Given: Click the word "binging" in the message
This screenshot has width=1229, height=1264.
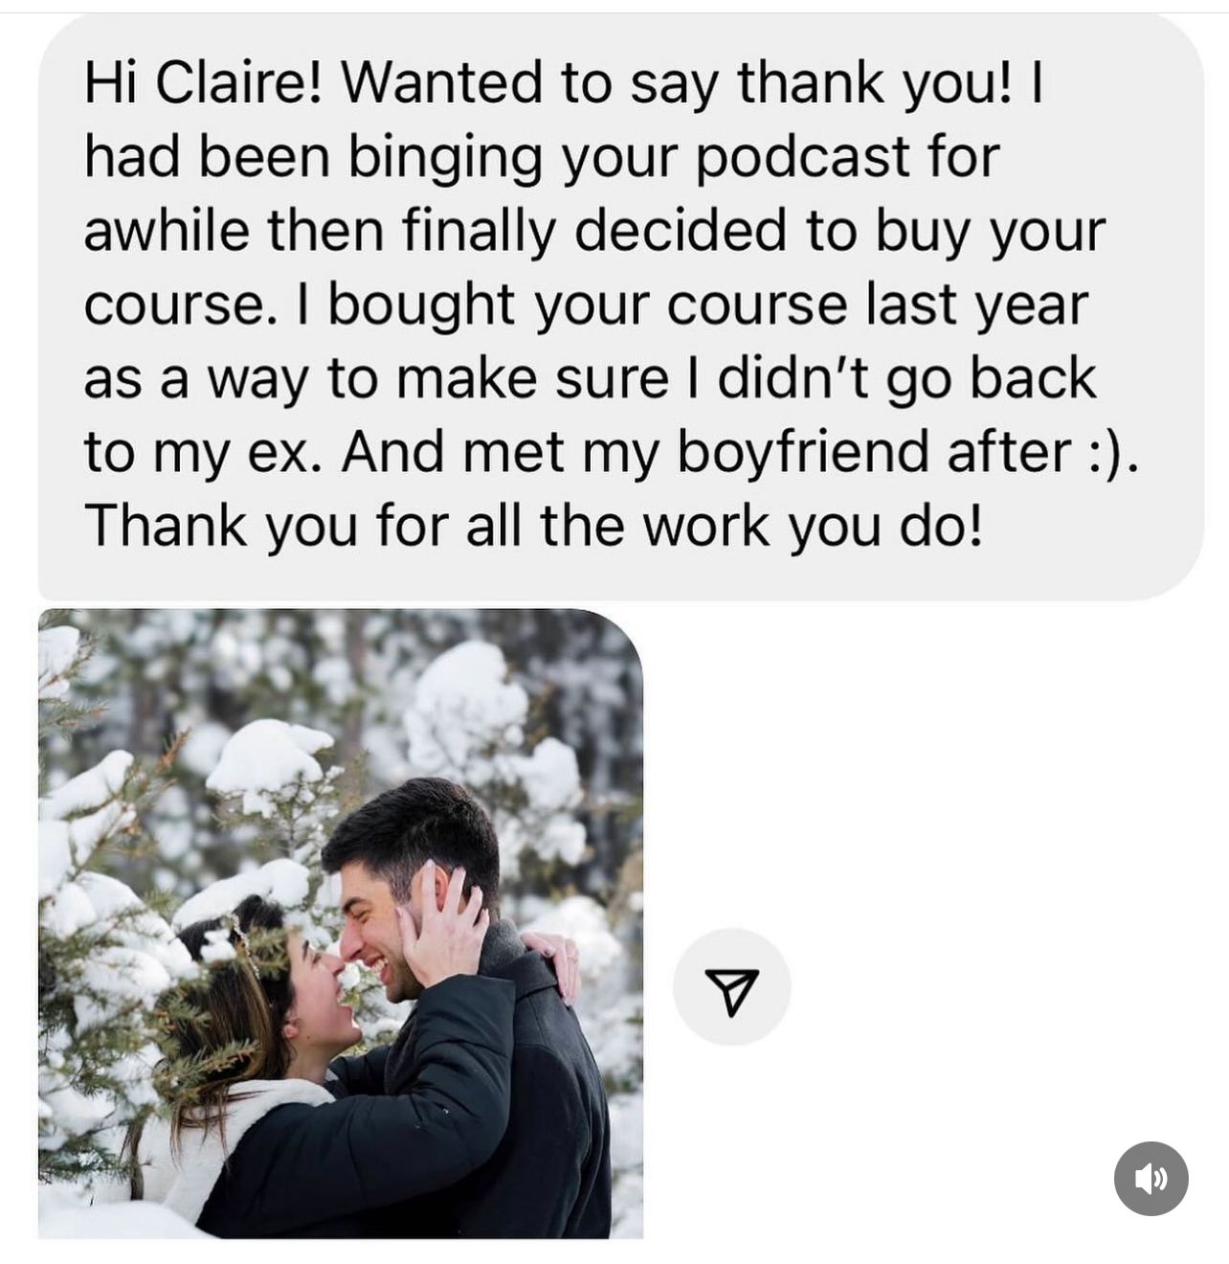Looking at the screenshot, I should pos(445,157).
